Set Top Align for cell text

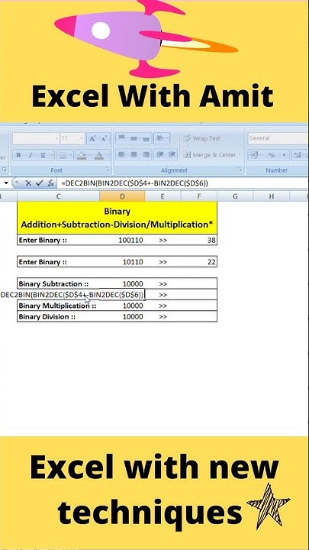point(121,138)
